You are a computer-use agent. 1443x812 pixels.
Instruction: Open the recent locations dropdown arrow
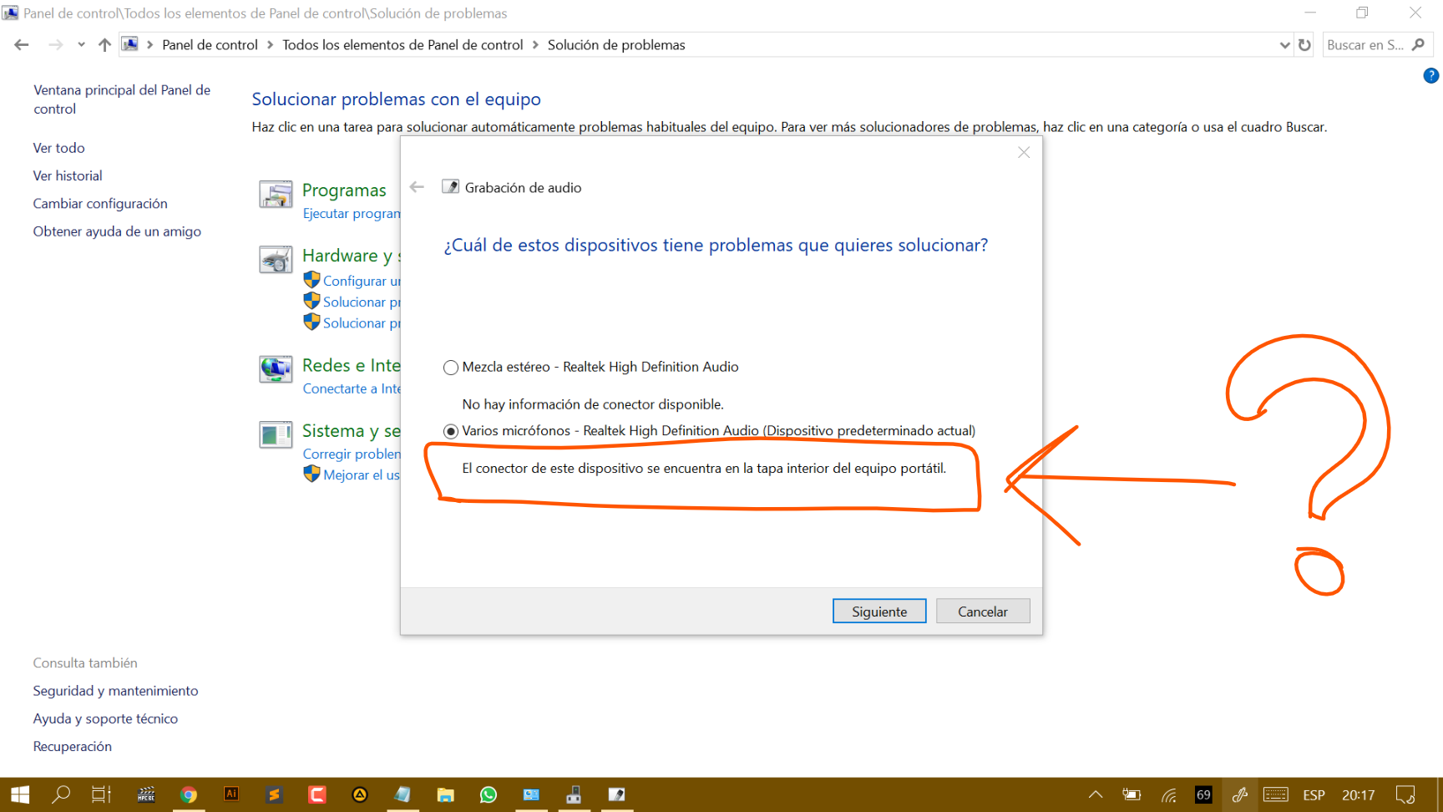click(81, 45)
